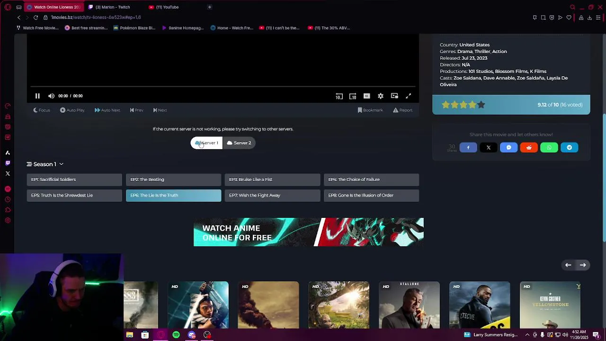Open Pokémon Blaze Bl... bookmark

pyautogui.click(x=134, y=28)
